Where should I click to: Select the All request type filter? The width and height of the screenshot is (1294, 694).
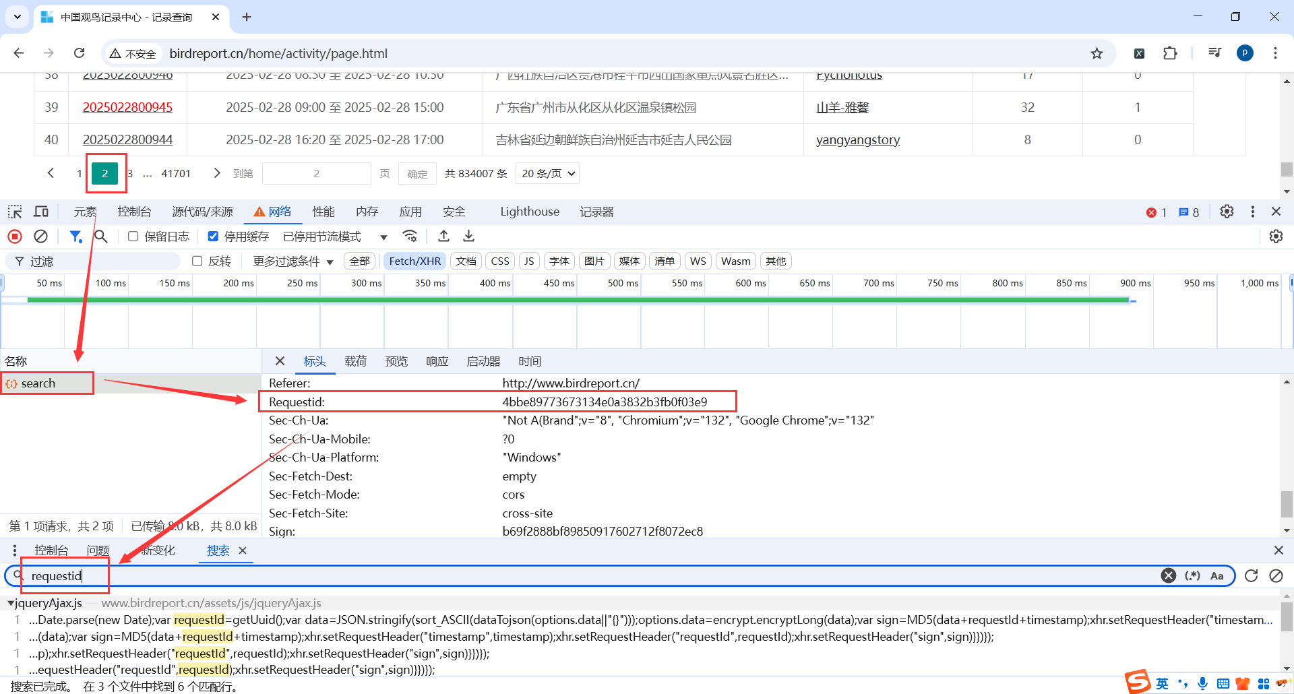coord(360,261)
